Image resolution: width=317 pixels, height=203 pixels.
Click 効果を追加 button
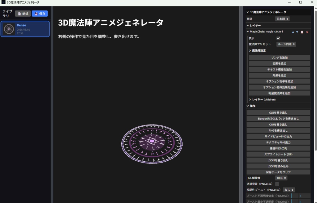click(280, 75)
